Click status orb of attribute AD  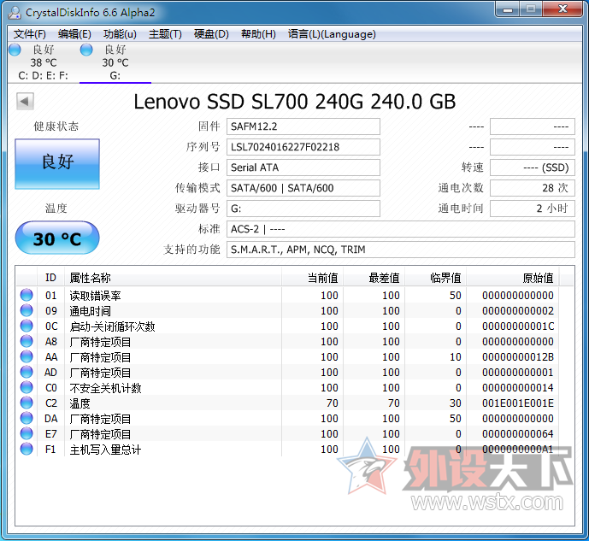tap(27, 372)
